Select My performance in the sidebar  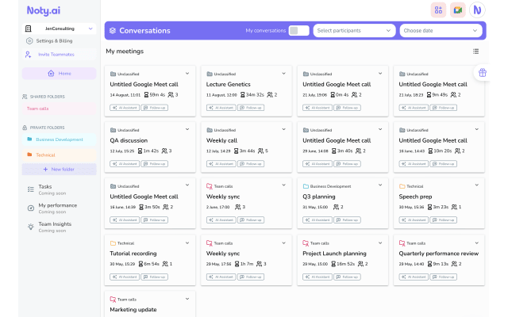pos(58,205)
